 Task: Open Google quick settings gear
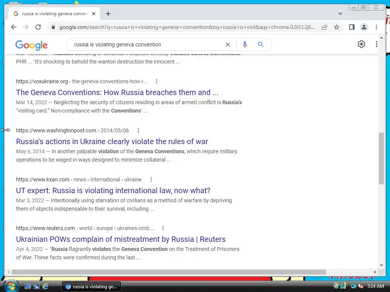[361, 44]
